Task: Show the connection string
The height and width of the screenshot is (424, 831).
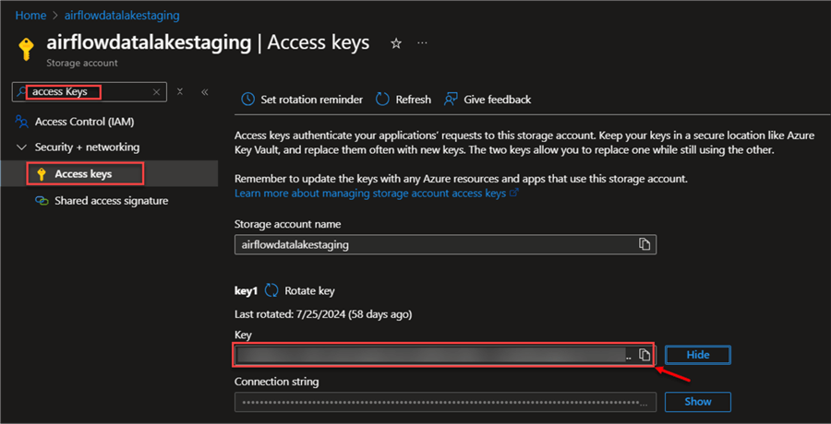Action: 697,402
